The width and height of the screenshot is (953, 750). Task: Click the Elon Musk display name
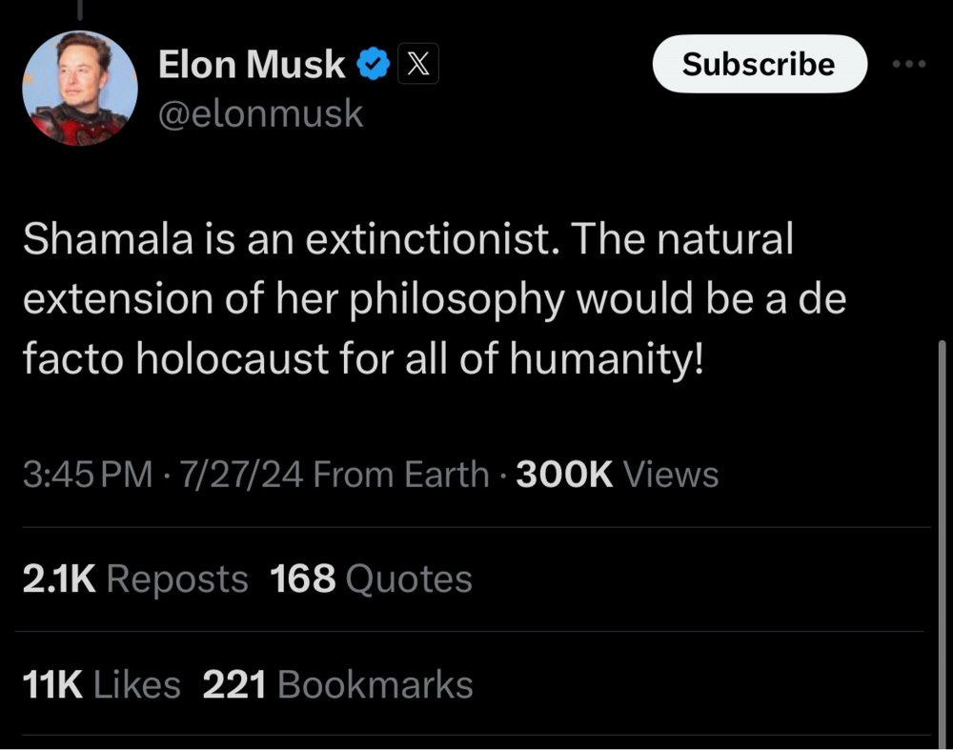(x=252, y=65)
